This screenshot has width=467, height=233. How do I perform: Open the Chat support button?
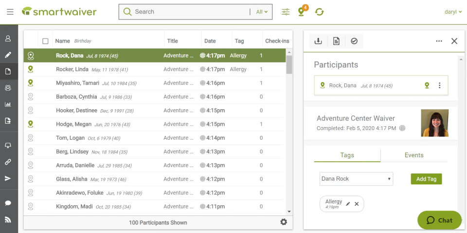point(439,220)
